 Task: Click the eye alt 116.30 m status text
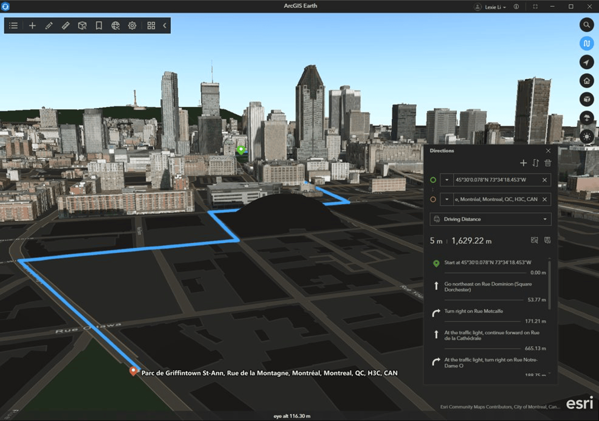(292, 416)
